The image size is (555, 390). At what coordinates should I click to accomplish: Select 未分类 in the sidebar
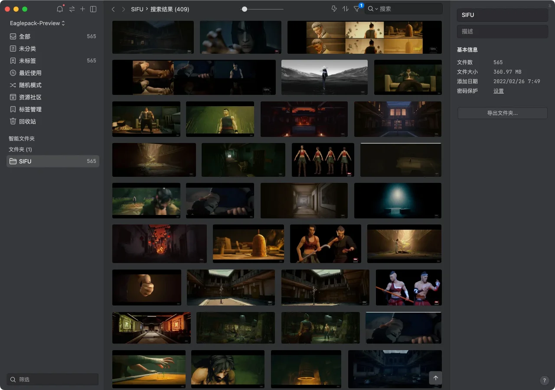pos(27,49)
